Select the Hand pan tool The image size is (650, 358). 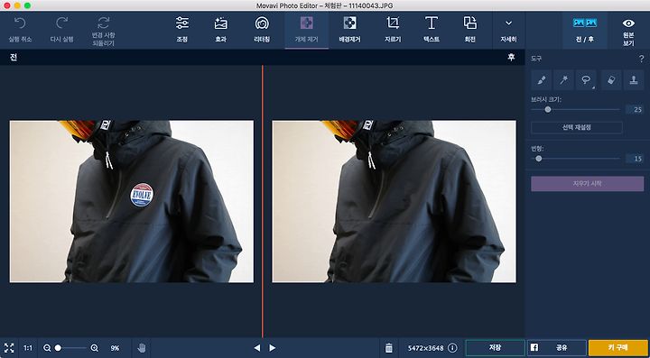pyautogui.click(x=142, y=348)
